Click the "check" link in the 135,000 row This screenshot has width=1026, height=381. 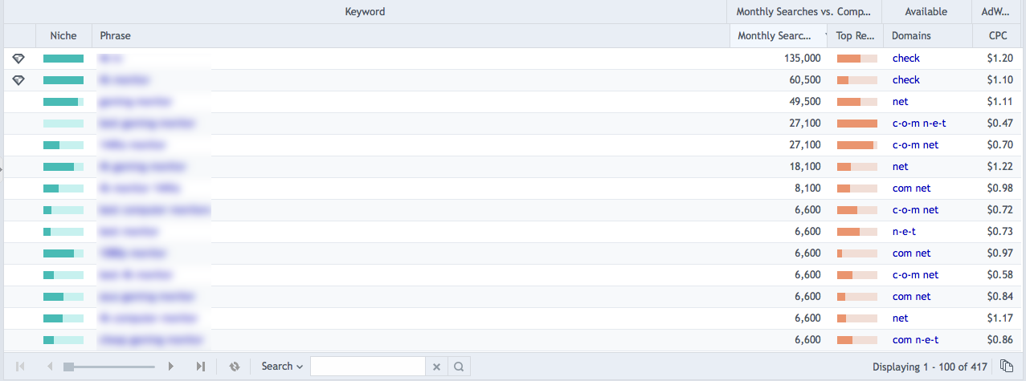click(905, 59)
